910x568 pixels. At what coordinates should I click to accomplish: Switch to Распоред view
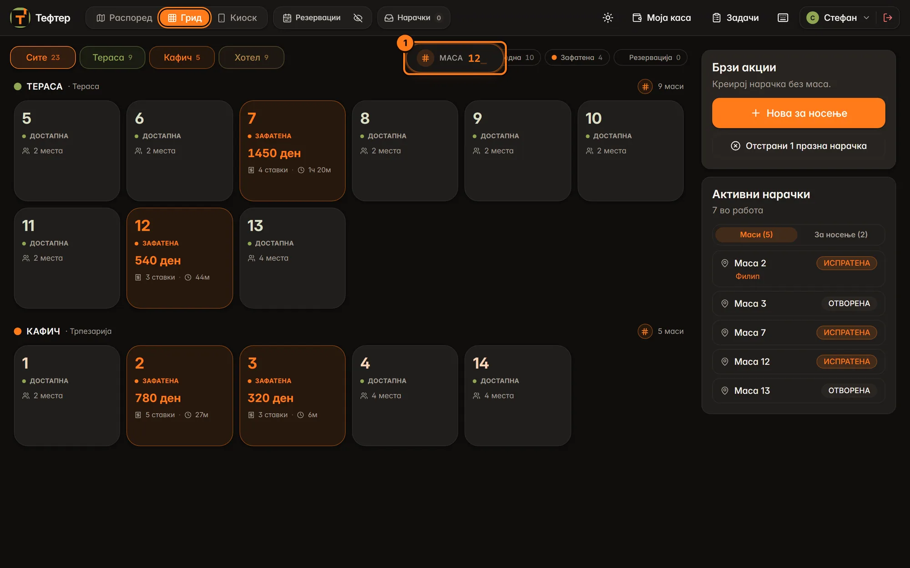(x=124, y=18)
